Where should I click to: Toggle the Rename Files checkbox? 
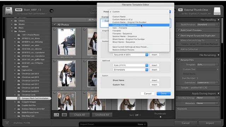click(x=179, y=60)
